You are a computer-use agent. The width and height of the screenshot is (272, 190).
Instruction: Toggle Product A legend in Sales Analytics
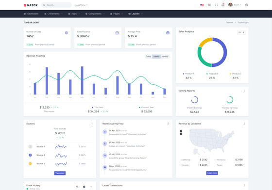click(x=188, y=74)
